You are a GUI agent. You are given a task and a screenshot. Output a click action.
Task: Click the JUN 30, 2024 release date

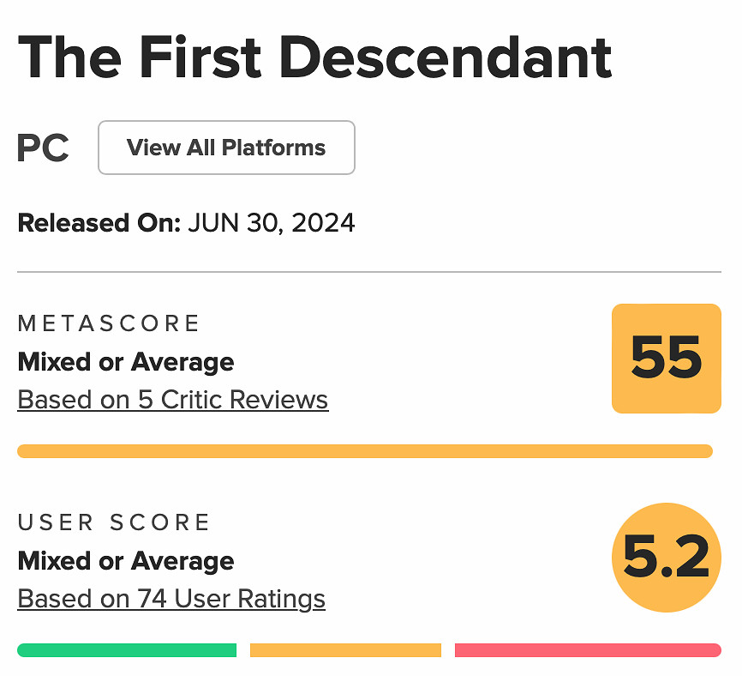click(x=272, y=224)
